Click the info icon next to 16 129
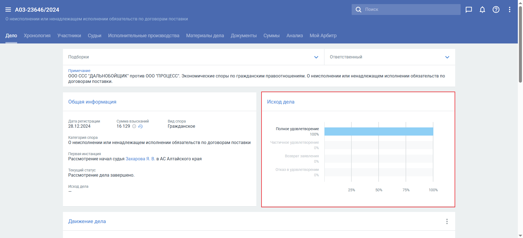Screen dimensions: 523x238 [134, 126]
